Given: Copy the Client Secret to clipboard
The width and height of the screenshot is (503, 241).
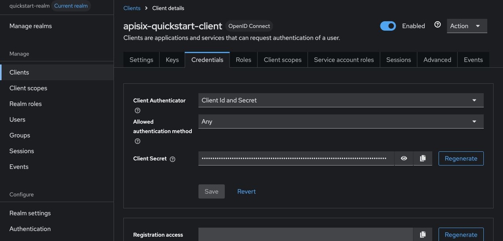Looking at the screenshot, I should tap(423, 158).
